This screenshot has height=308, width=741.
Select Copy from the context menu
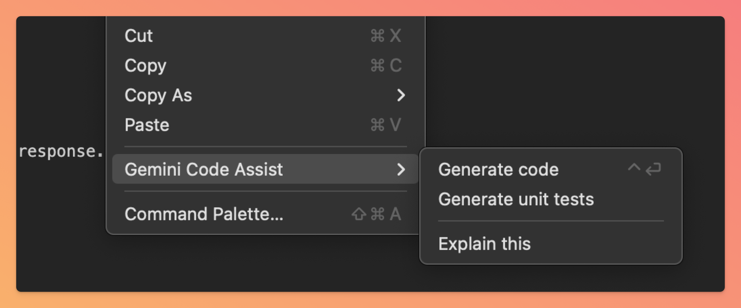[x=145, y=65]
